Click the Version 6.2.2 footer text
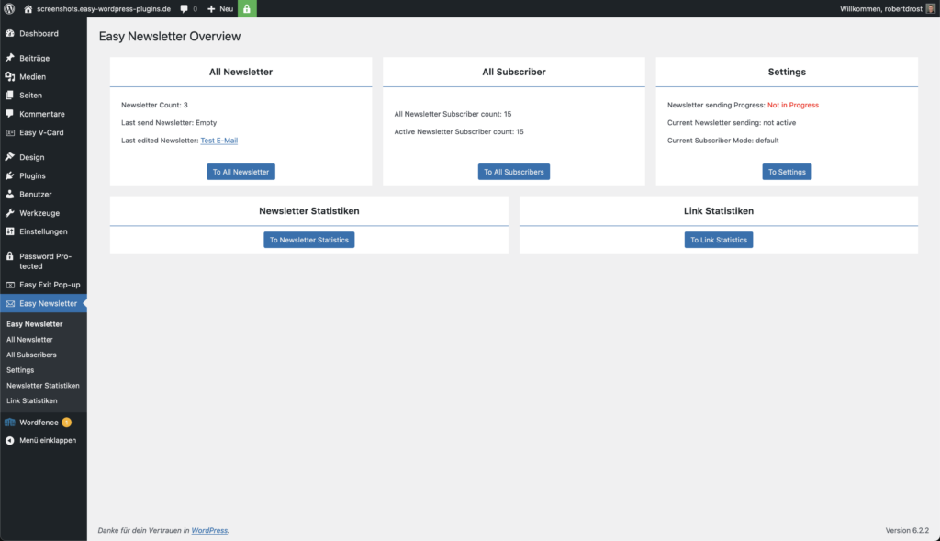This screenshot has height=541, width=940. coord(907,530)
